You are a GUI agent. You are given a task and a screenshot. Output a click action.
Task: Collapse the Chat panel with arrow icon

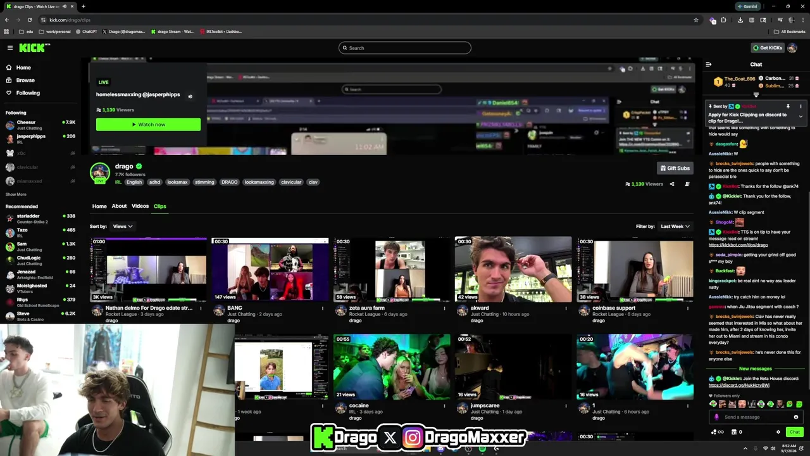click(x=708, y=65)
